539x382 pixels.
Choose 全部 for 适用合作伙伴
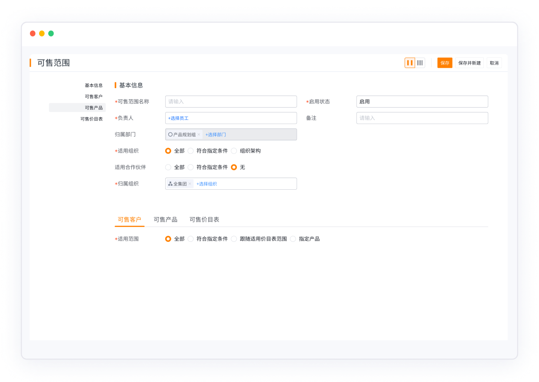[168, 167]
